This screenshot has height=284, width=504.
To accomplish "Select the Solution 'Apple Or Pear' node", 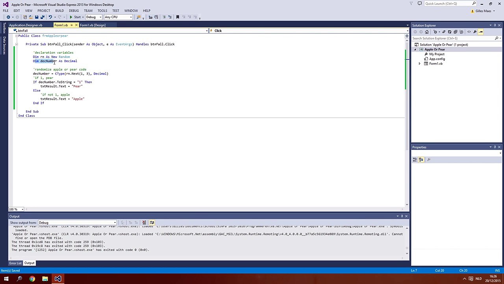I will point(444,45).
